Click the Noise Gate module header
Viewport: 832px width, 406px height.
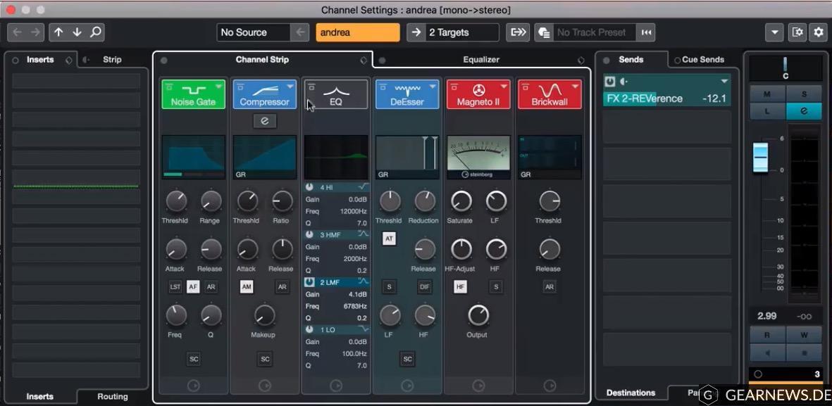[194, 94]
